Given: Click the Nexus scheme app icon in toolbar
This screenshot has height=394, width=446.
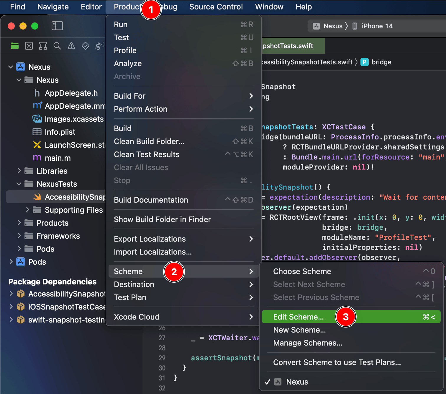Looking at the screenshot, I should pyautogui.click(x=317, y=26).
